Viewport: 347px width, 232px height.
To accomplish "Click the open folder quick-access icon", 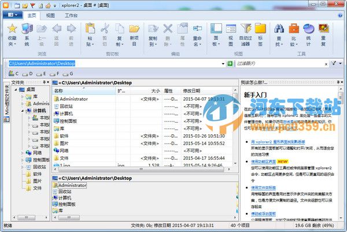I will (25, 6).
